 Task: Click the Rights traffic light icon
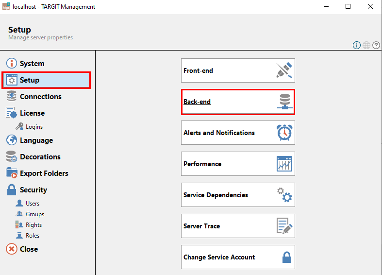click(19, 224)
